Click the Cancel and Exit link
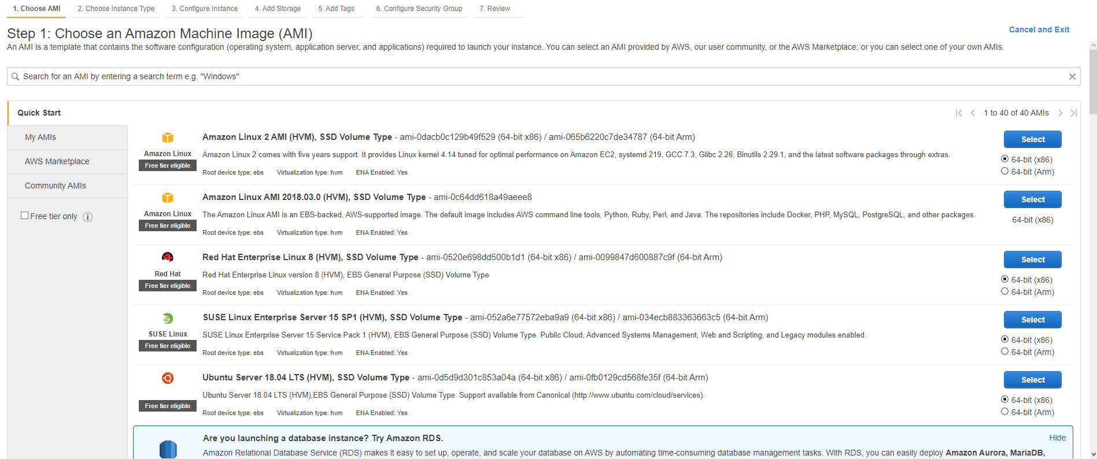 coord(1039,29)
